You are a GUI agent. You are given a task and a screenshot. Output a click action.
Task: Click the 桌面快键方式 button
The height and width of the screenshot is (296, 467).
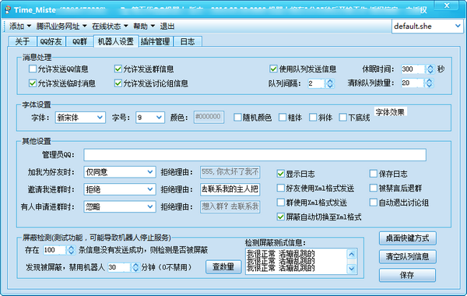407,238
